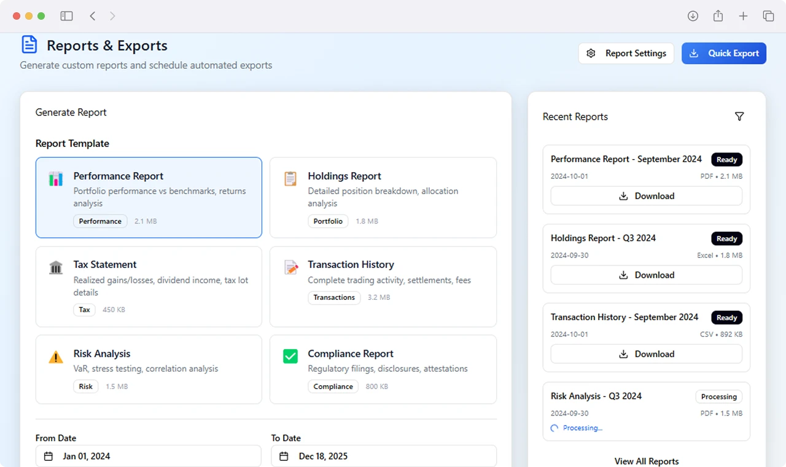The width and height of the screenshot is (786, 467).
Task: Click the To Date calendar icon
Action: [x=284, y=457]
